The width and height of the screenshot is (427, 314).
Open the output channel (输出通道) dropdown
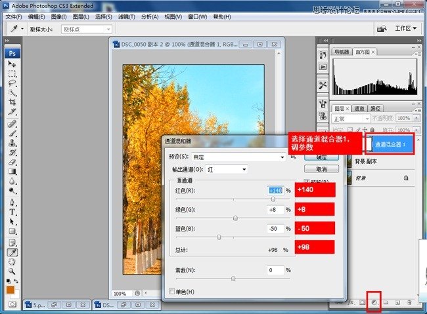(227, 169)
